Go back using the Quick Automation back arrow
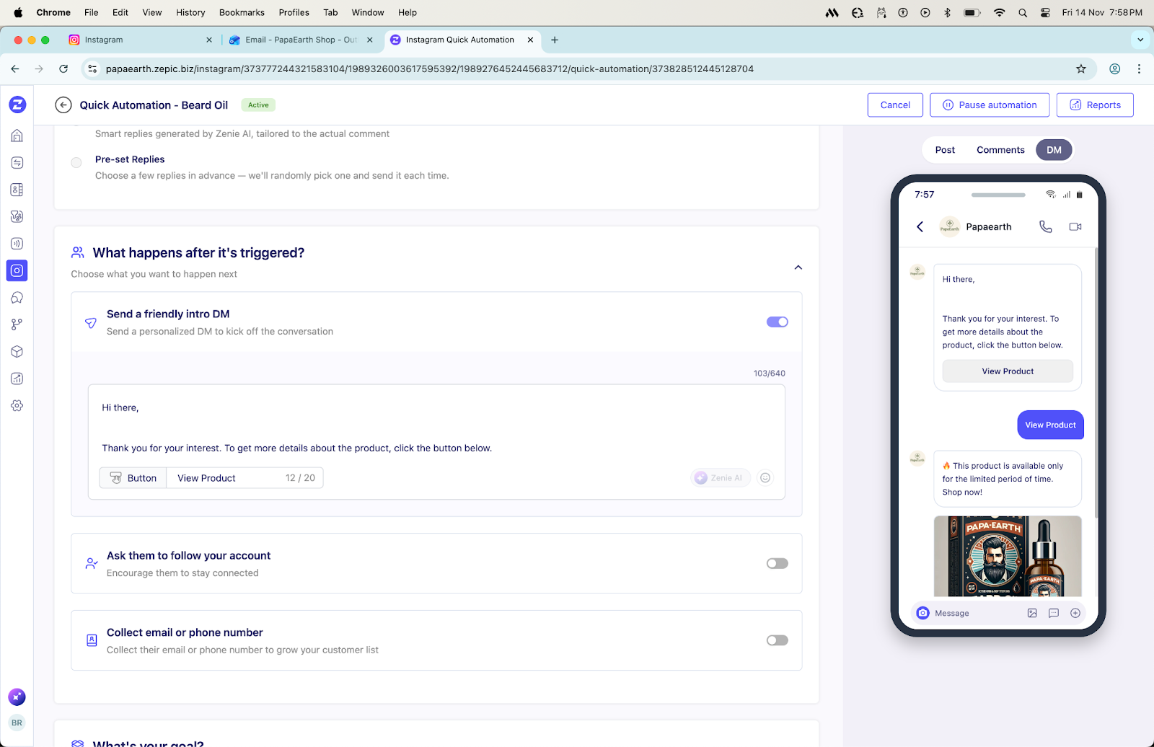 pyautogui.click(x=63, y=105)
